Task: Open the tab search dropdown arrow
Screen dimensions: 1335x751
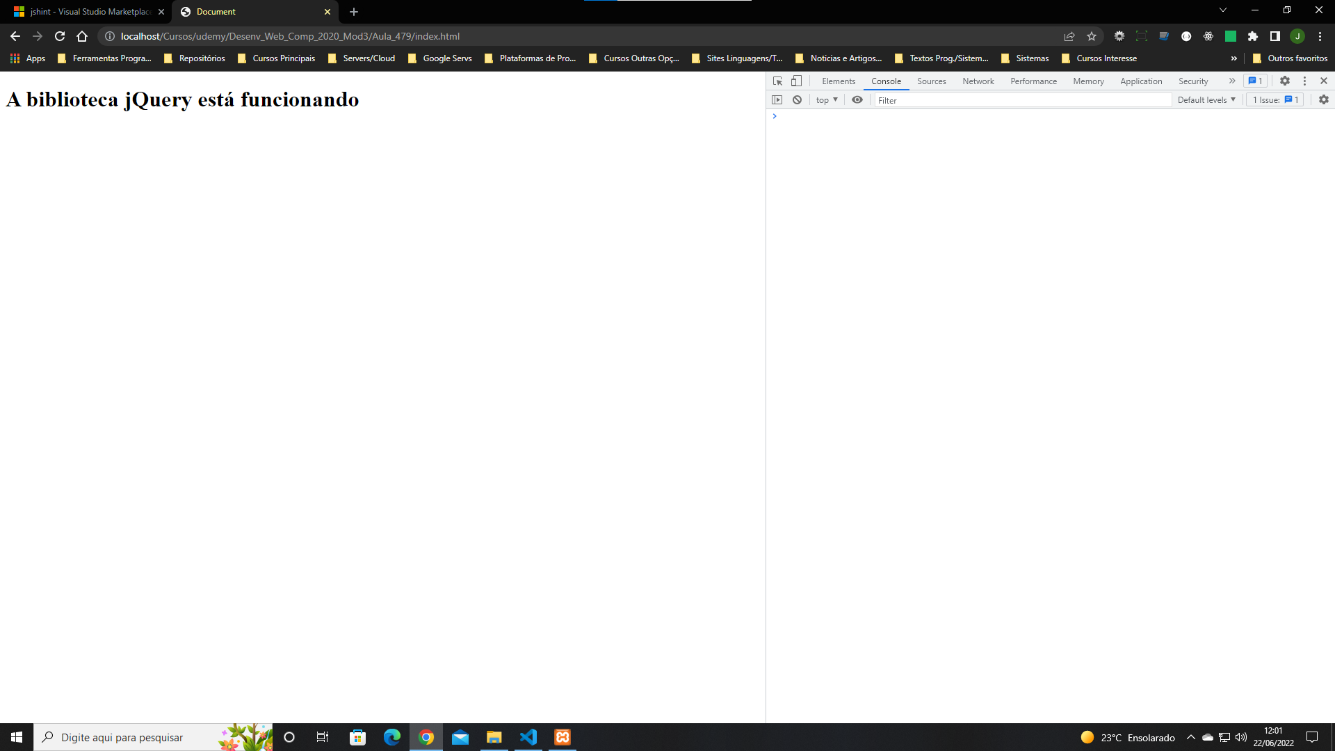Action: pos(1222,10)
